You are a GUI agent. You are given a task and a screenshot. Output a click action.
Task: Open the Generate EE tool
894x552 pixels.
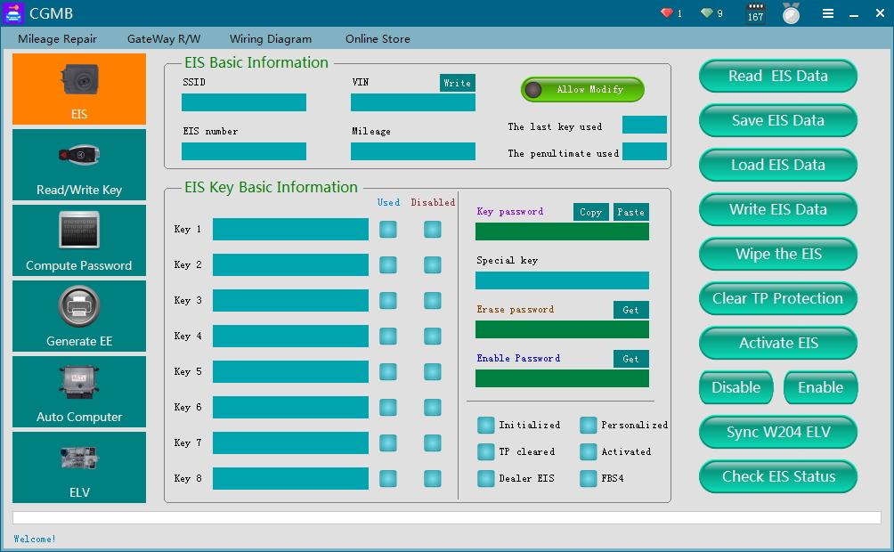[78, 315]
